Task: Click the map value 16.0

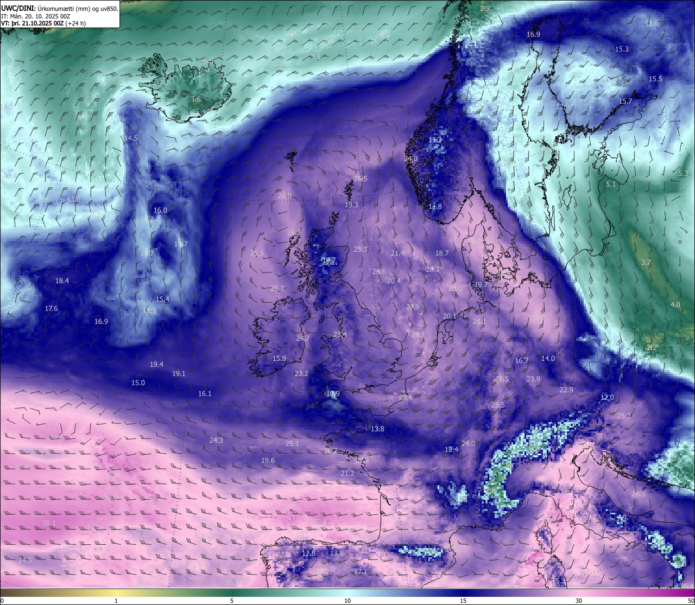Action: 160,211
